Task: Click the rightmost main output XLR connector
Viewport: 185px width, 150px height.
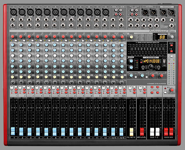Action: 171,12
